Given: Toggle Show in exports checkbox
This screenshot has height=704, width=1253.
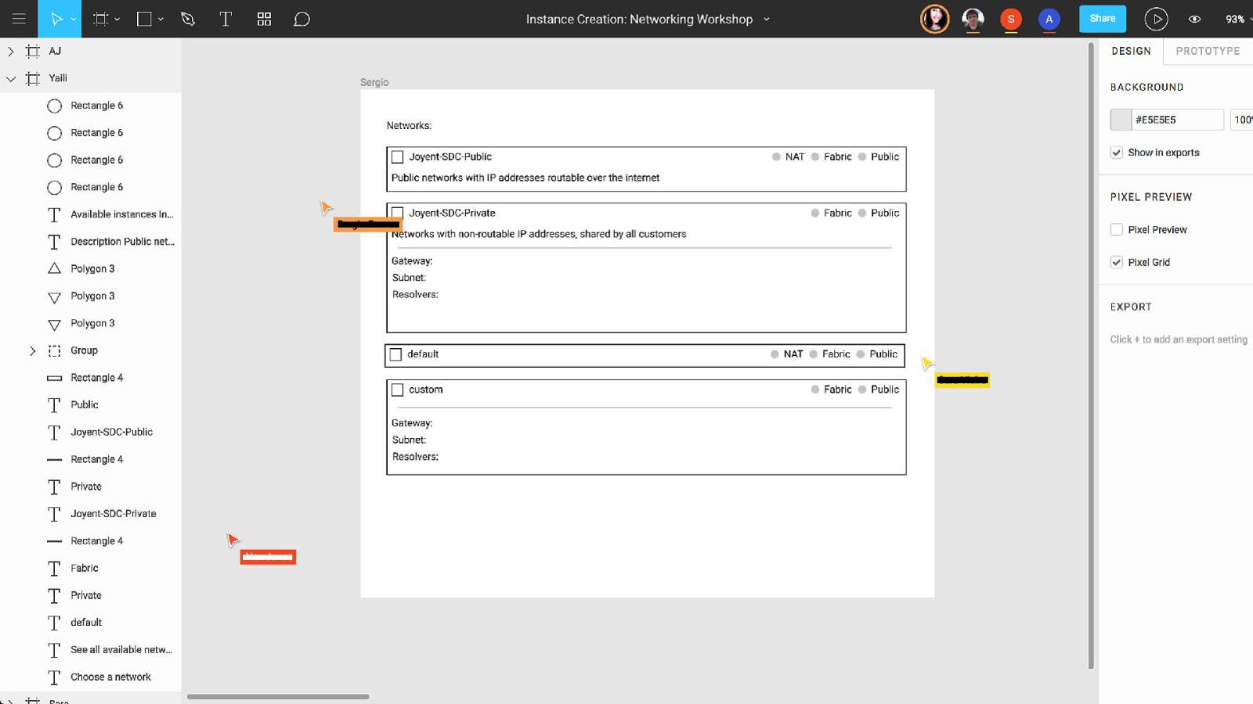Looking at the screenshot, I should pyautogui.click(x=1117, y=153).
